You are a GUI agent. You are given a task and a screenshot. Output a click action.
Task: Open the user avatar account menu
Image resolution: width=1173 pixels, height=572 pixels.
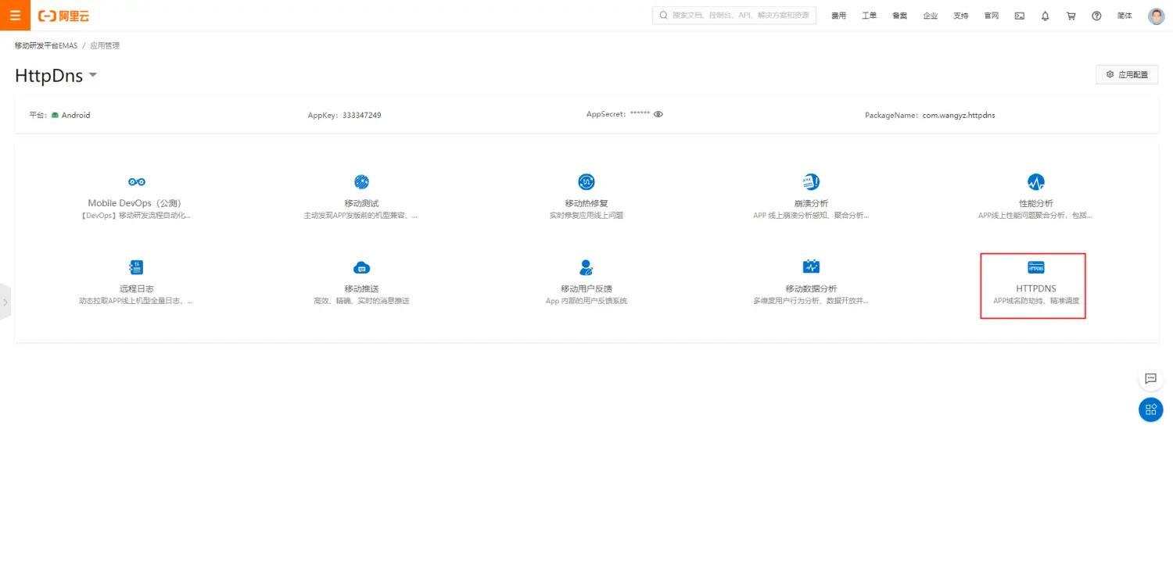click(x=1157, y=16)
